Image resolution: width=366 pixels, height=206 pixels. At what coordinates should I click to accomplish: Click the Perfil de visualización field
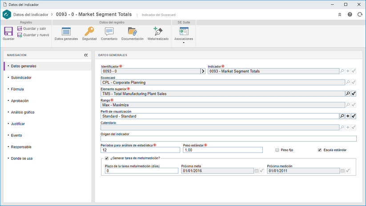220,116
